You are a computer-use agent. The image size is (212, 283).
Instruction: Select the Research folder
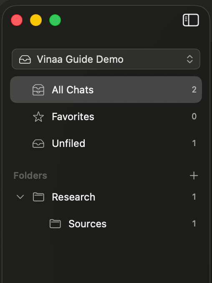(106, 197)
